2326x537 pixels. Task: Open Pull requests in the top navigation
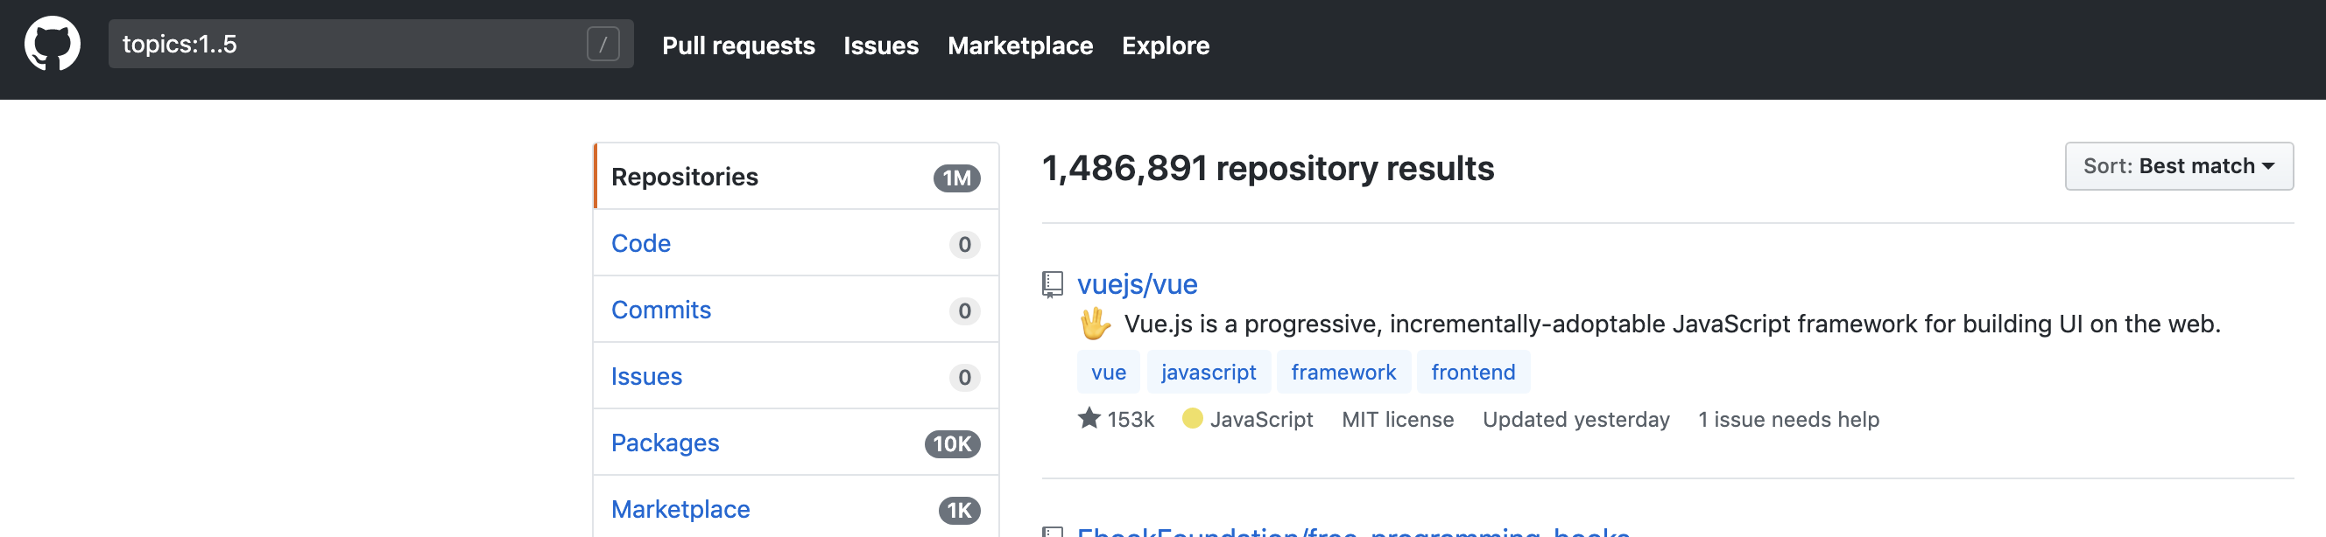point(737,46)
